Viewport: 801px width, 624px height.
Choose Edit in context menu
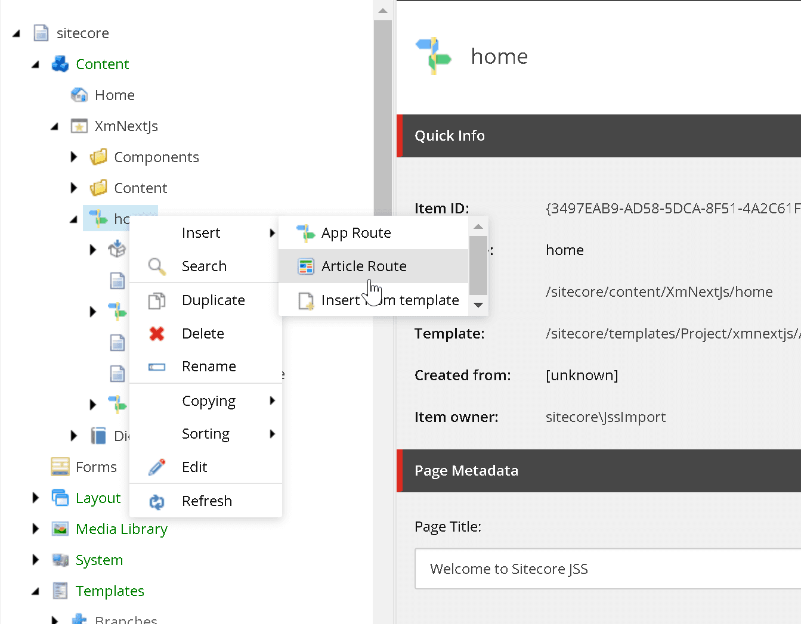206,467
